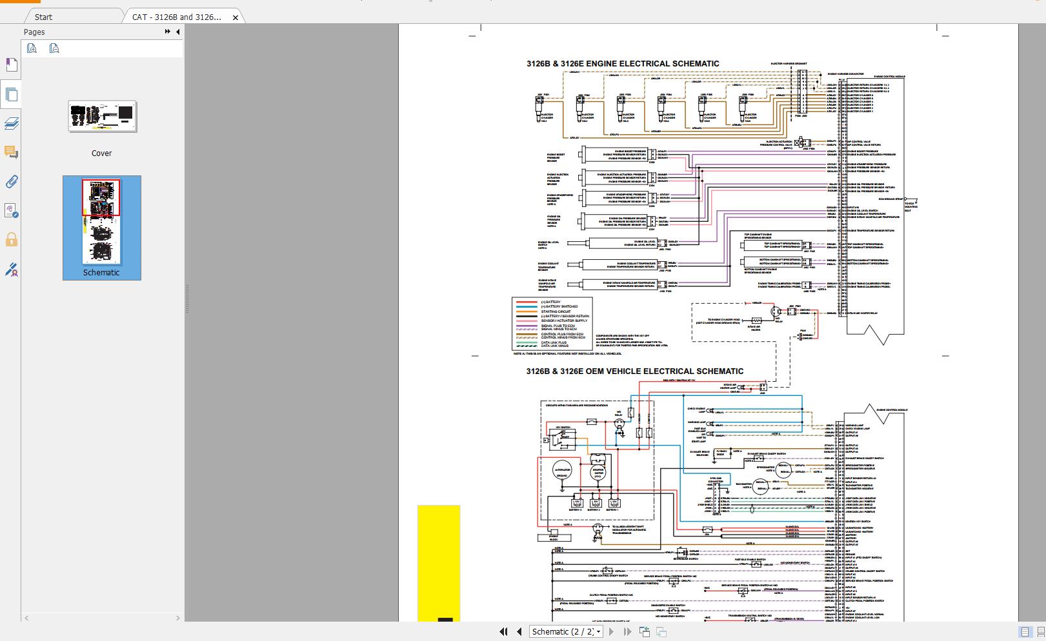Open the Security panel
Screen dimensions: 1046x641
(x=11, y=241)
